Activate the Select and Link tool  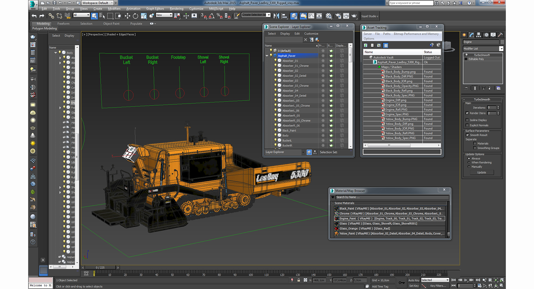(x=51, y=16)
